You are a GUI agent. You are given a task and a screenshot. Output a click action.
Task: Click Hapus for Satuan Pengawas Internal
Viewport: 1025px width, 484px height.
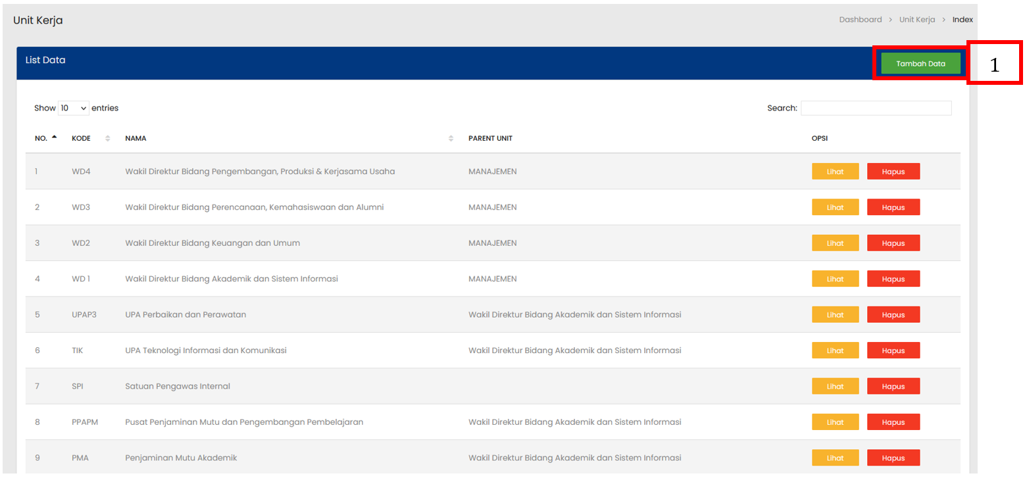pyautogui.click(x=893, y=386)
